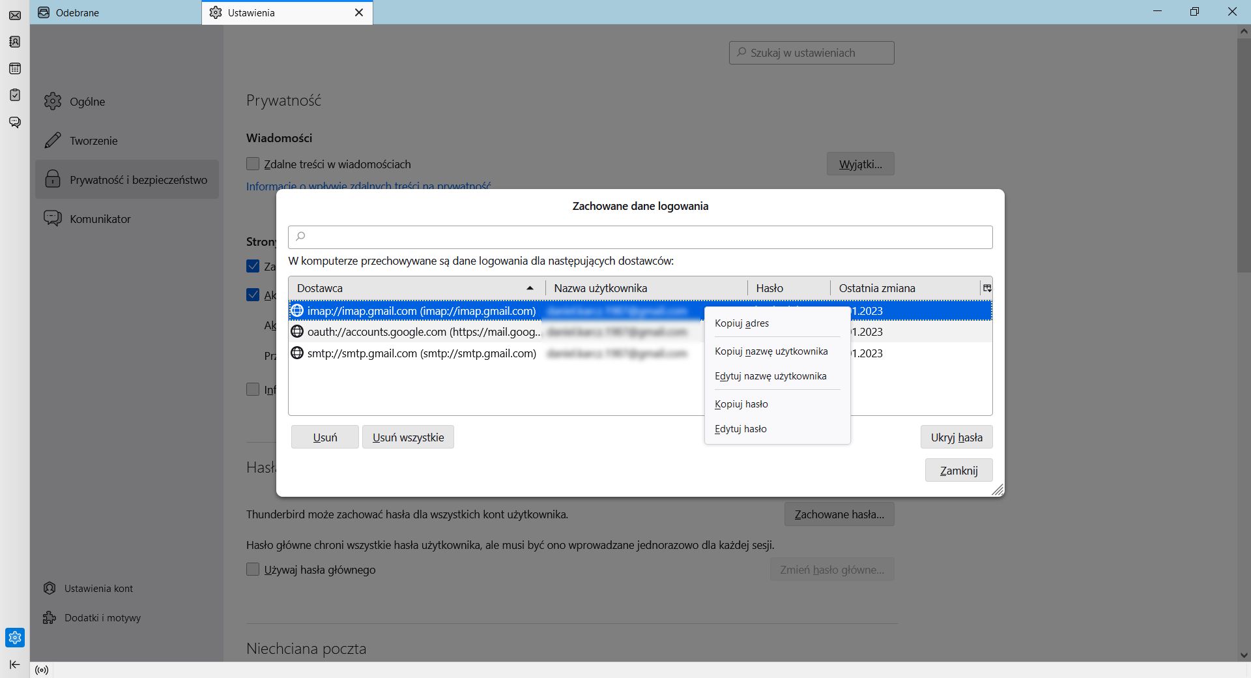The image size is (1251, 678).
Task: Click the globe icon of the imap.gmail.com row
Action: pos(297,310)
